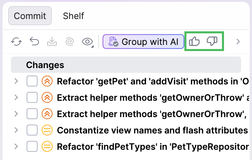The width and height of the screenshot is (252, 160).
Task: Expand the Refactor 'getPet' changelist
Action: [16, 81]
